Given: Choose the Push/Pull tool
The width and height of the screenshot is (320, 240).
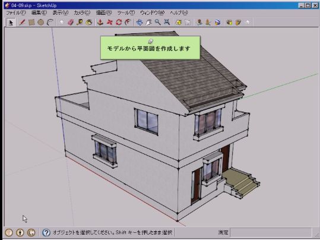Looking at the screenshot, I should (x=100, y=22).
